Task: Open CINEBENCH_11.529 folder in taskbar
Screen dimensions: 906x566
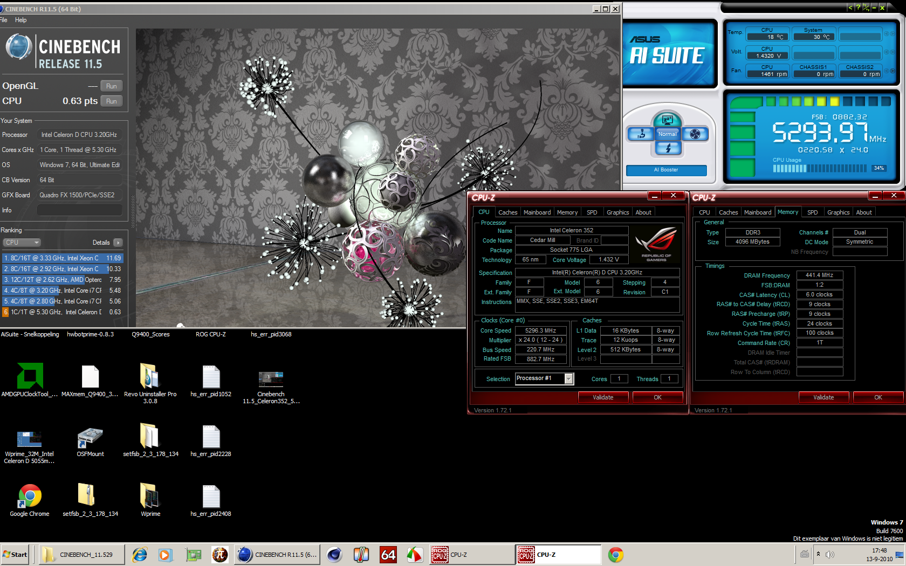Action: click(x=81, y=555)
